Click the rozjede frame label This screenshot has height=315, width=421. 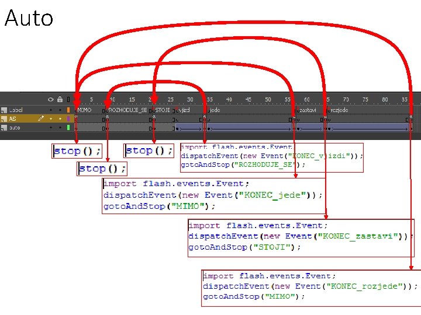coord(339,110)
